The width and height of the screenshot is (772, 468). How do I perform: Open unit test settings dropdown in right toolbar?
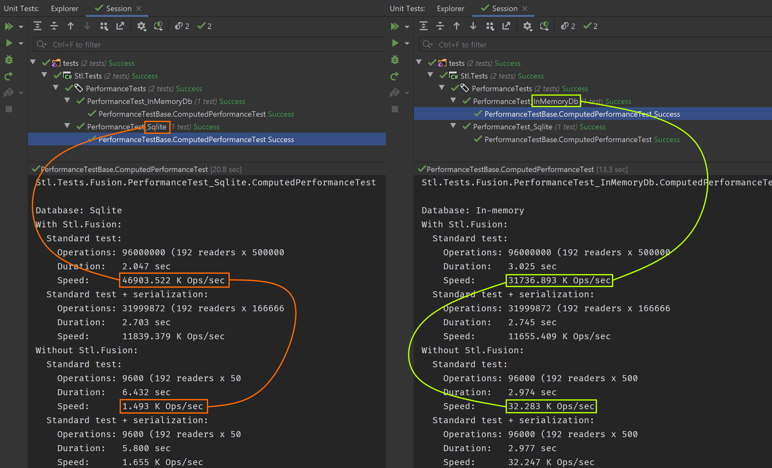click(528, 26)
